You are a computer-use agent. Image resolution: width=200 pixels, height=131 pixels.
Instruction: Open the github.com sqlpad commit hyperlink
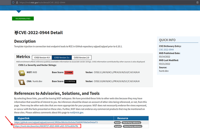pos(56,122)
